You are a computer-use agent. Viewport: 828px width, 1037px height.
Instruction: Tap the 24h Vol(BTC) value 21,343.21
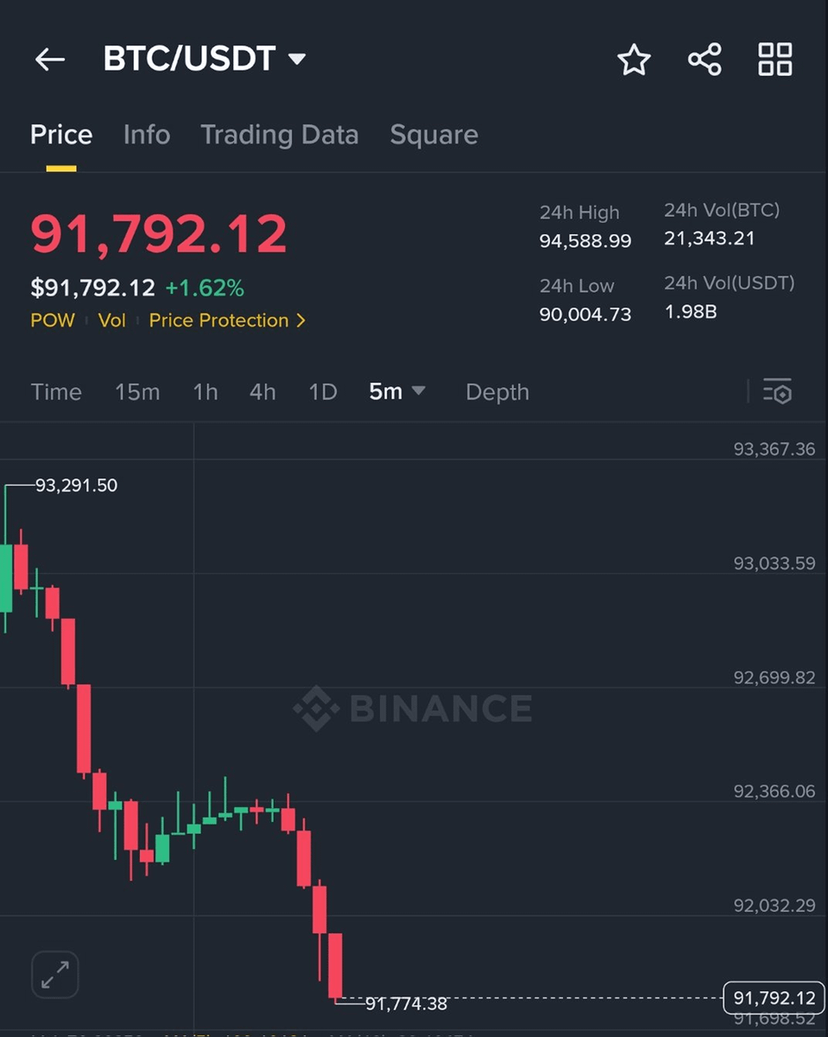(x=710, y=239)
